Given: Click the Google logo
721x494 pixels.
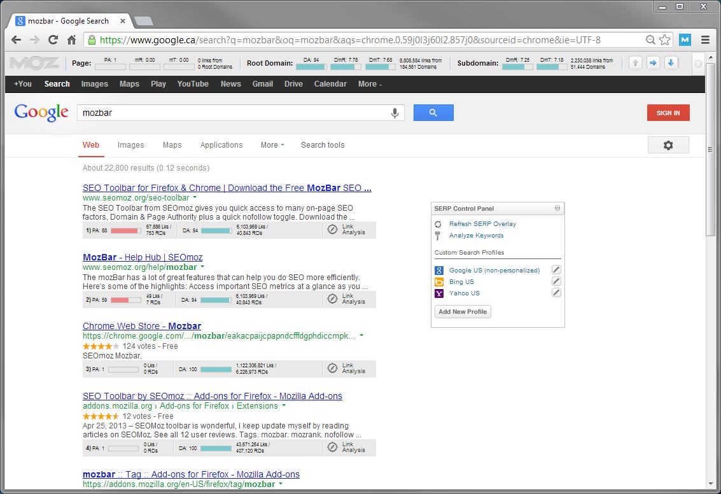Looking at the screenshot, I should click(41, 112).
